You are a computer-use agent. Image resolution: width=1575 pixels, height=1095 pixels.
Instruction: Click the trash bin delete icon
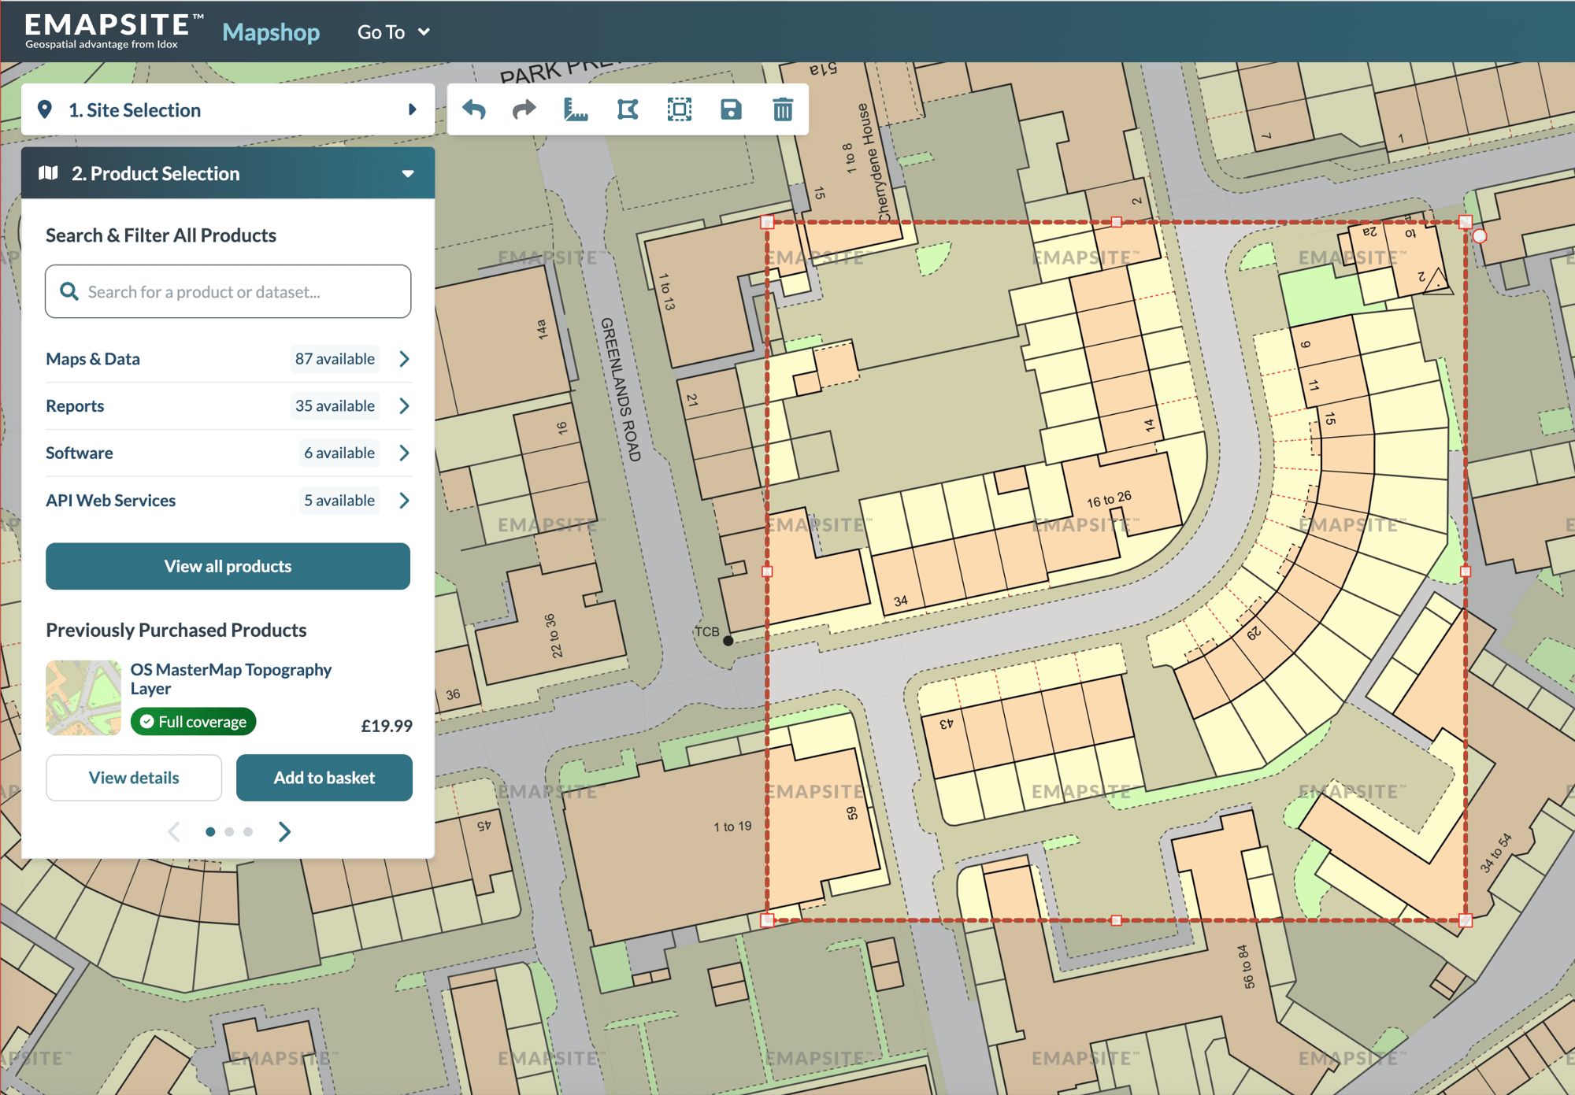coord(783,109)
